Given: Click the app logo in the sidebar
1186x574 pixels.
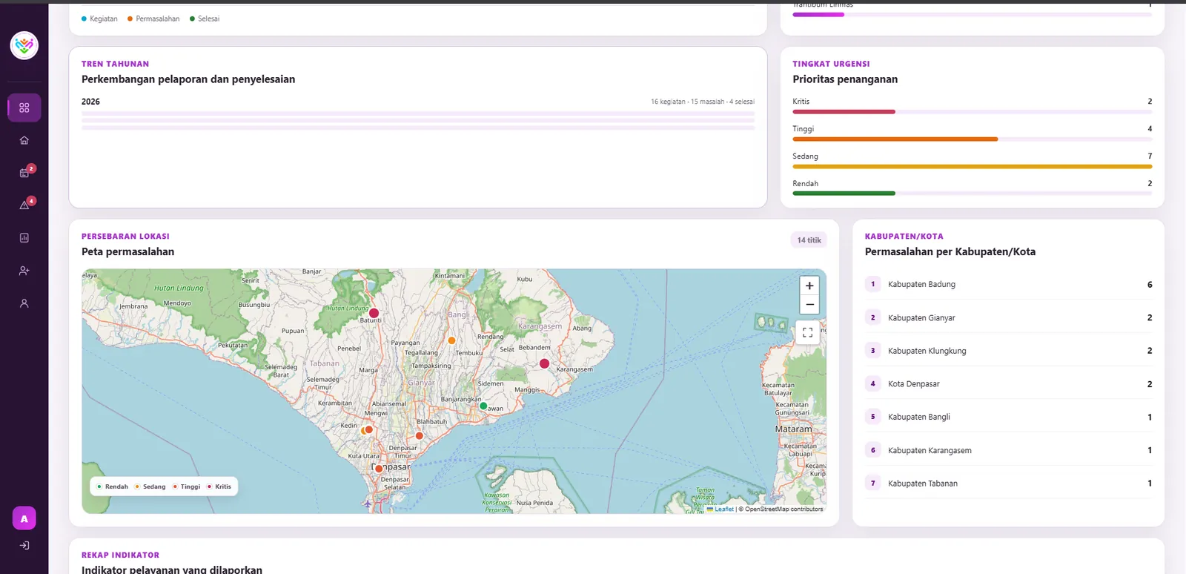Looking at the screenshot, I should coord(24,45).
